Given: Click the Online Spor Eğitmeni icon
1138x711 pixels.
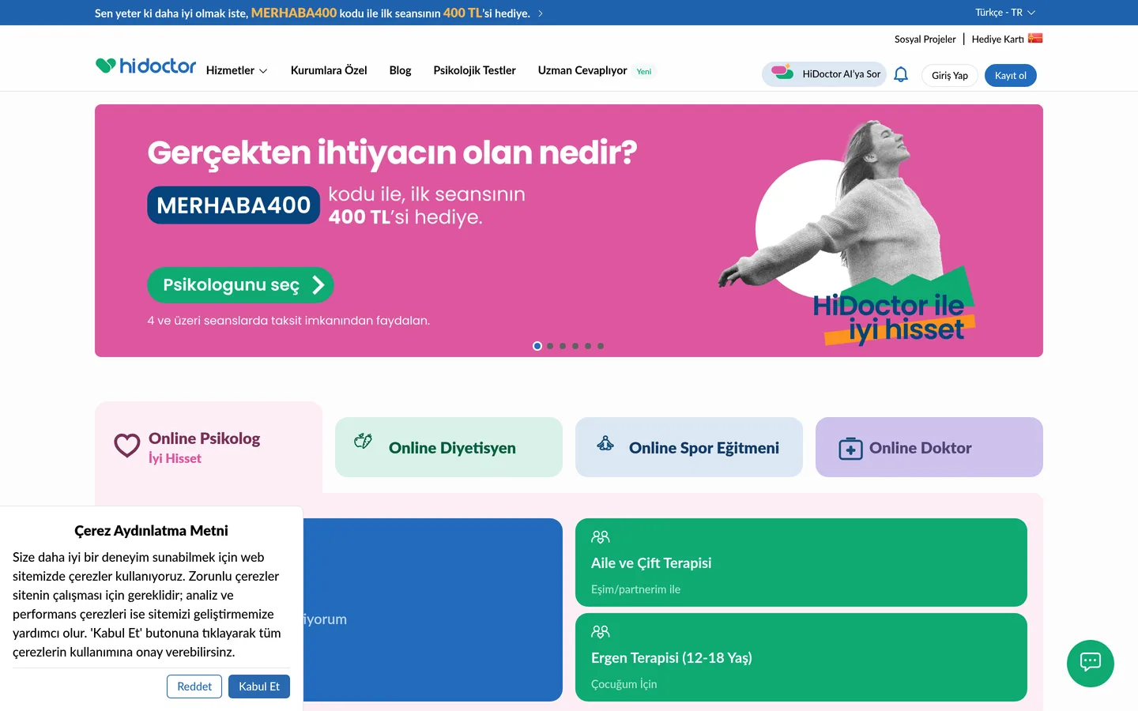Looking at the screenshot, I should (x=605, y=443).
